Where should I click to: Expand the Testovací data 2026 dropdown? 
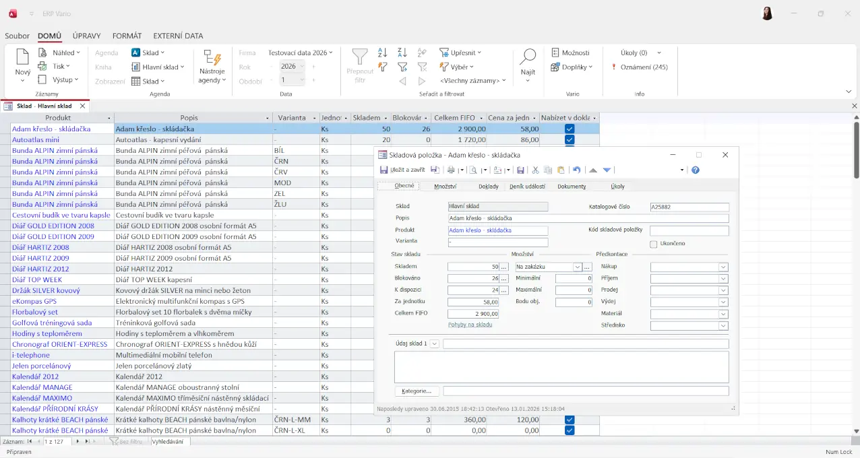point(301,53)
